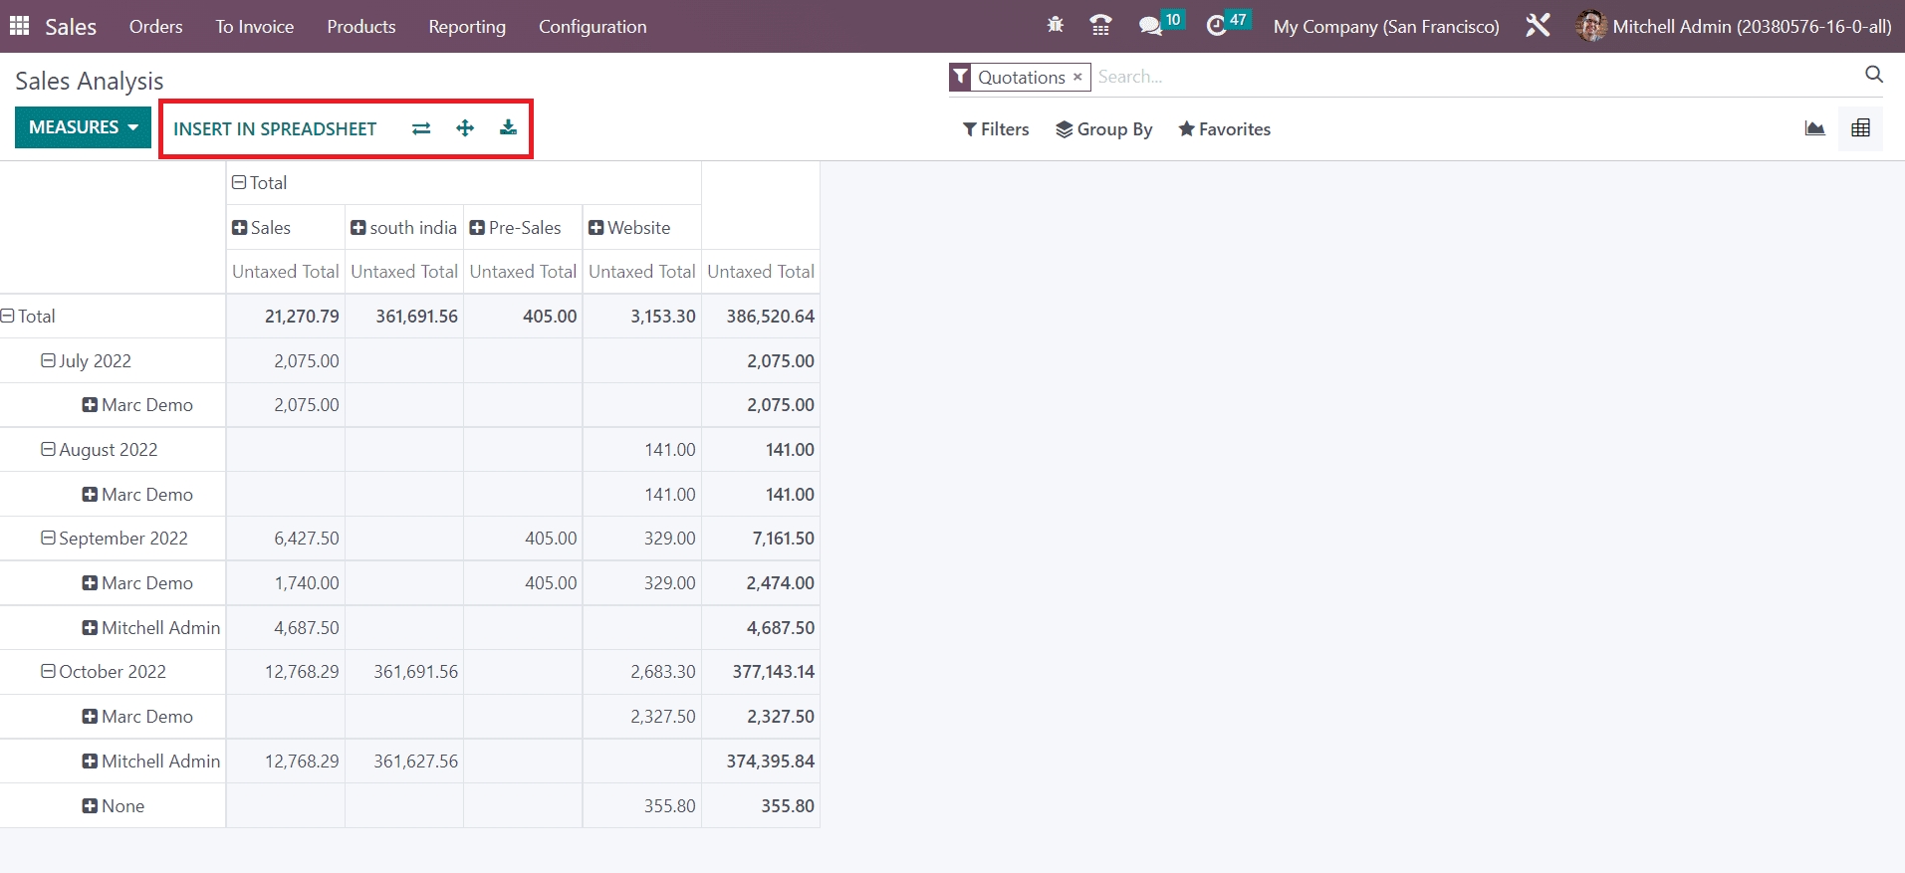Viewport: 1905px width, 873px height.
Task: Open the Filters dropdown
Action: click(x=996, y=129)
